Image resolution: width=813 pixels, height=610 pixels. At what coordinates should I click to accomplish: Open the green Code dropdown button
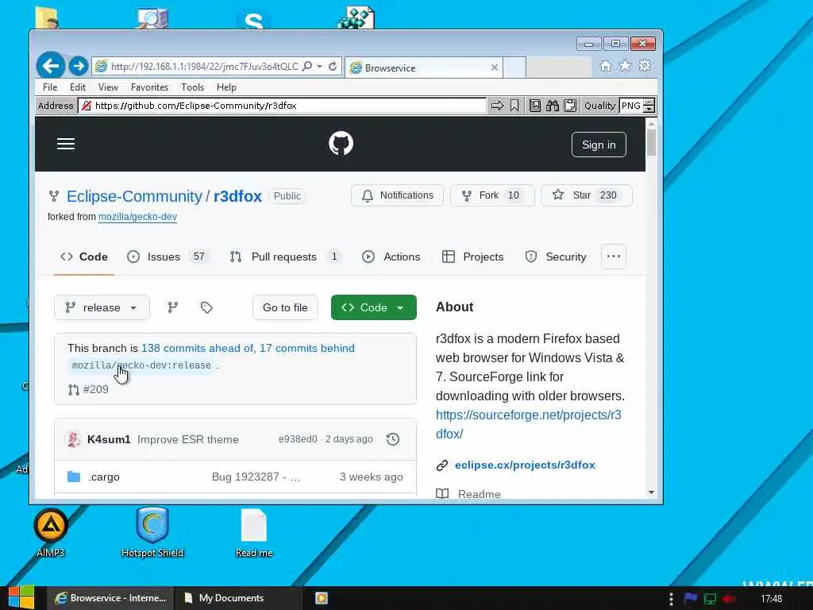373,307
